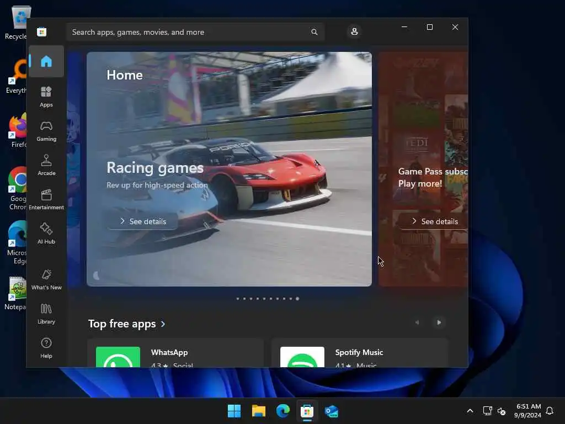Open the user account profile icon
Image resolution: width=565 pixels, height=424 pixels.
coord(354,31)
